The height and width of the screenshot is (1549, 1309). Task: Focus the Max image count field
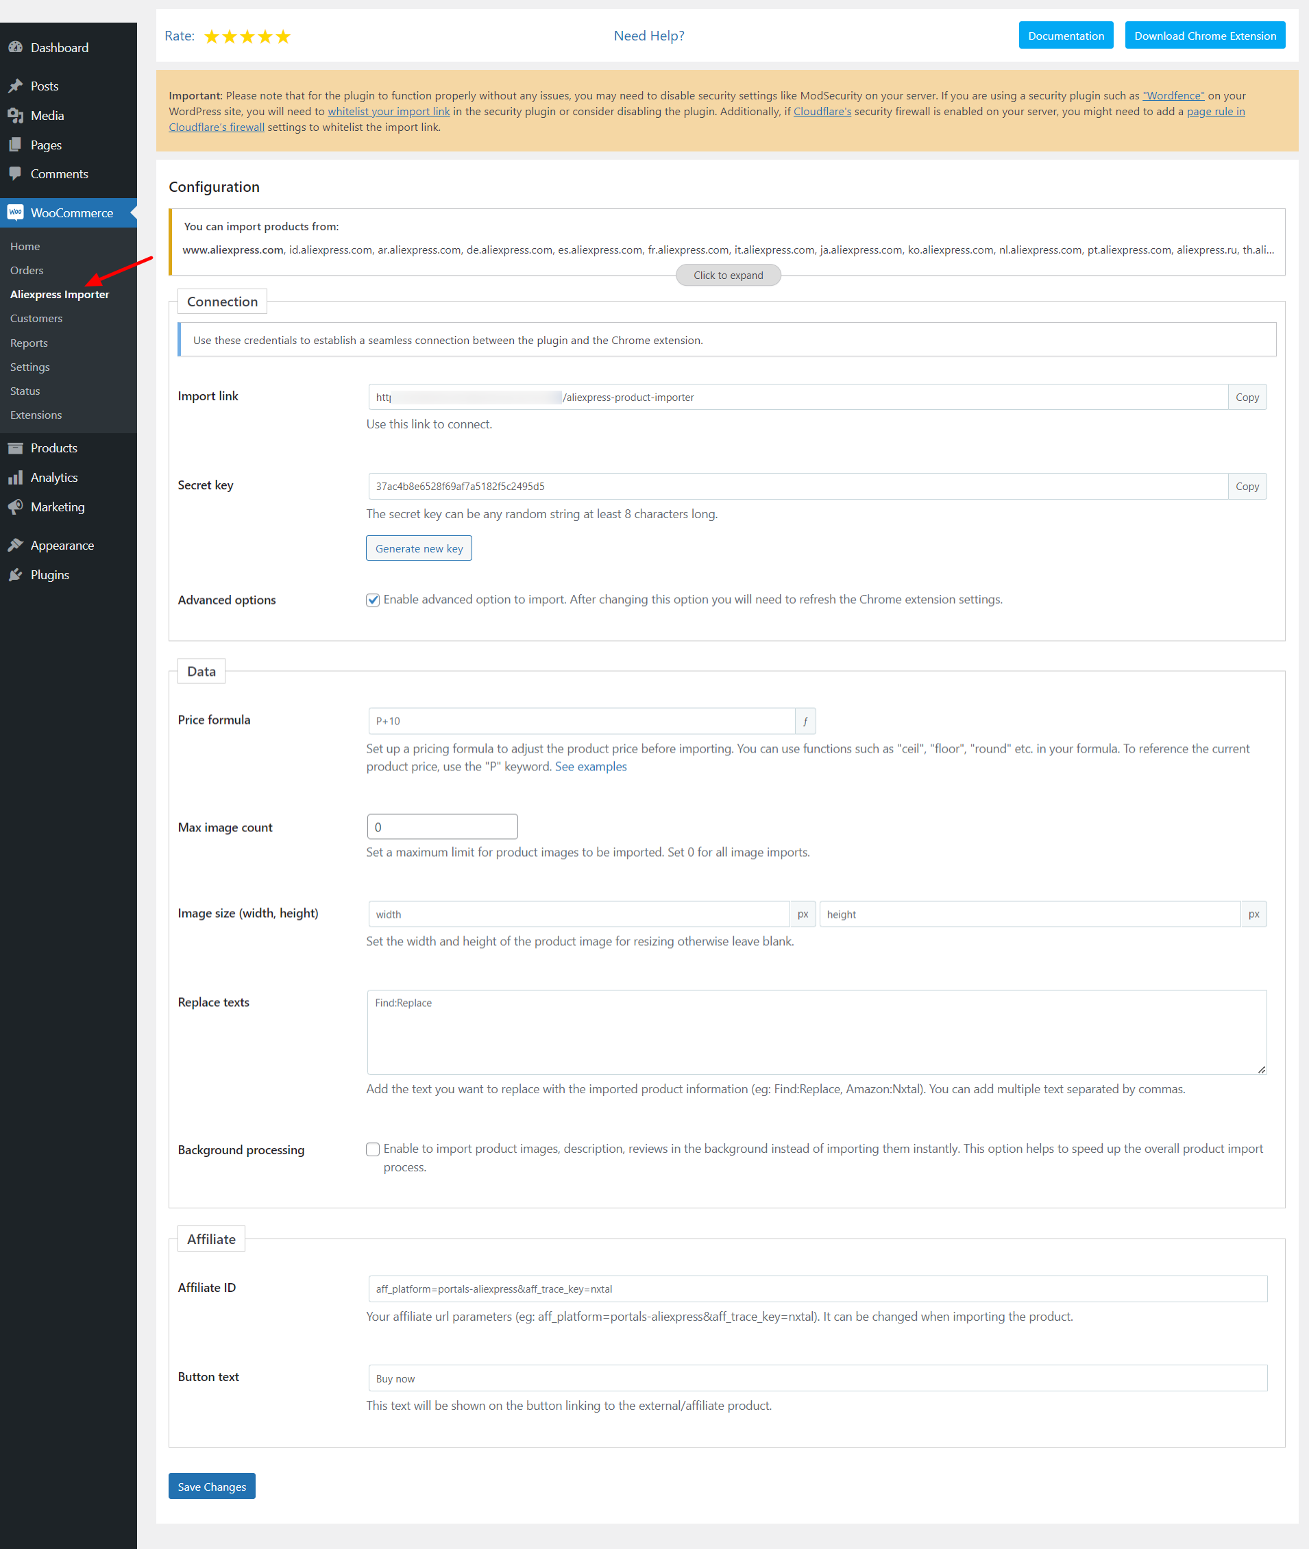click(442, 827)
